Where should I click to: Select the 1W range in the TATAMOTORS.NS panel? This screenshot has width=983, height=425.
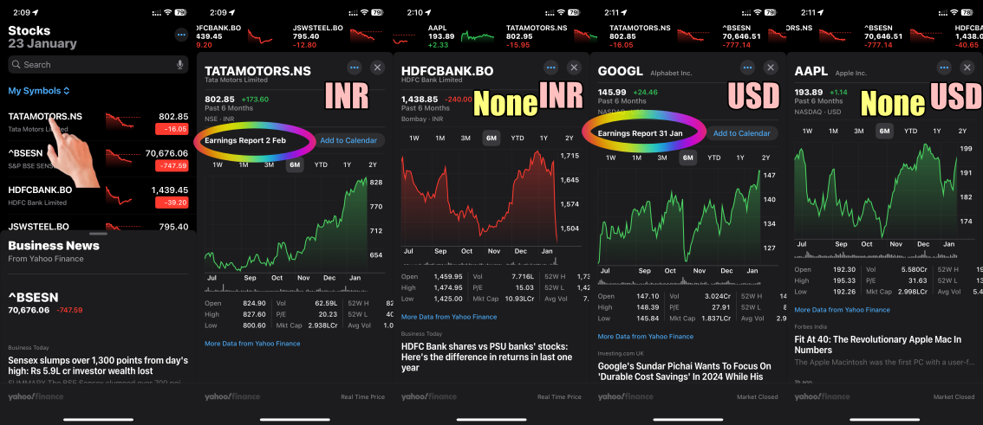point(218,164)
